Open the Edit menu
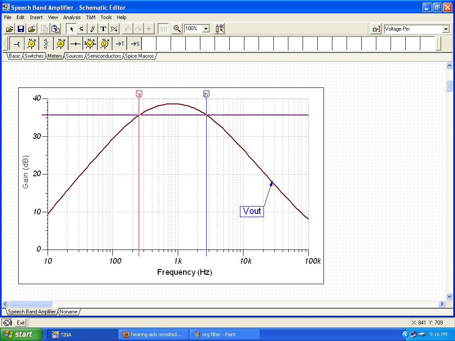Screen dimensions: 455x341 click(20, 17)
